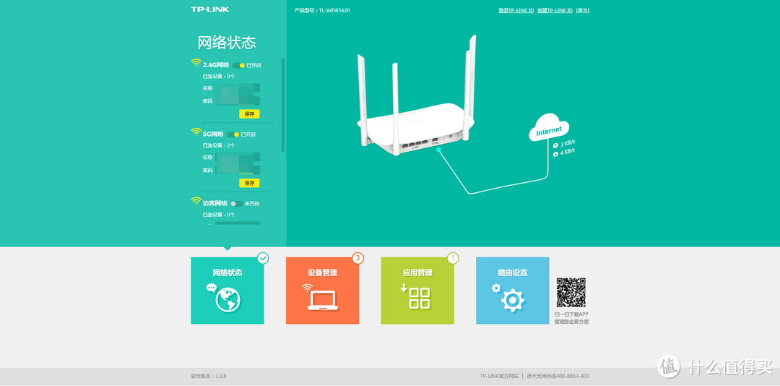Viewport: 780px width, 386px height.
Task: Click the router illustration
Action: 416,95
